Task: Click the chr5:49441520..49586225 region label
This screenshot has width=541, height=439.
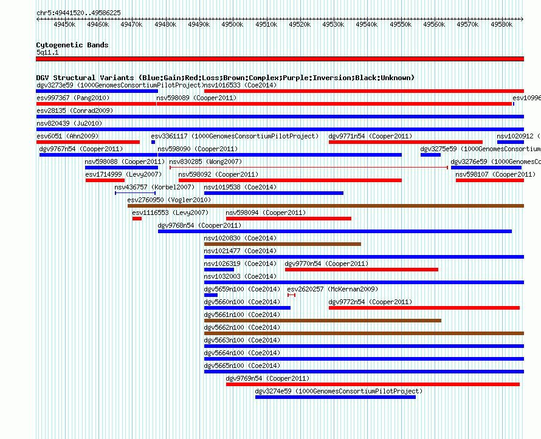Action: [78, 13]
